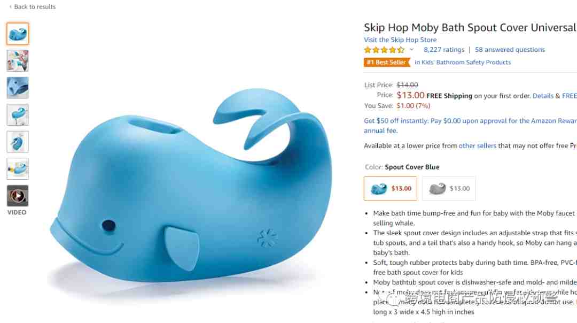Click the #1 Best Seller badge
This screenshot has width=577, height=323.
pyautogui.click(x=386, y=62)
